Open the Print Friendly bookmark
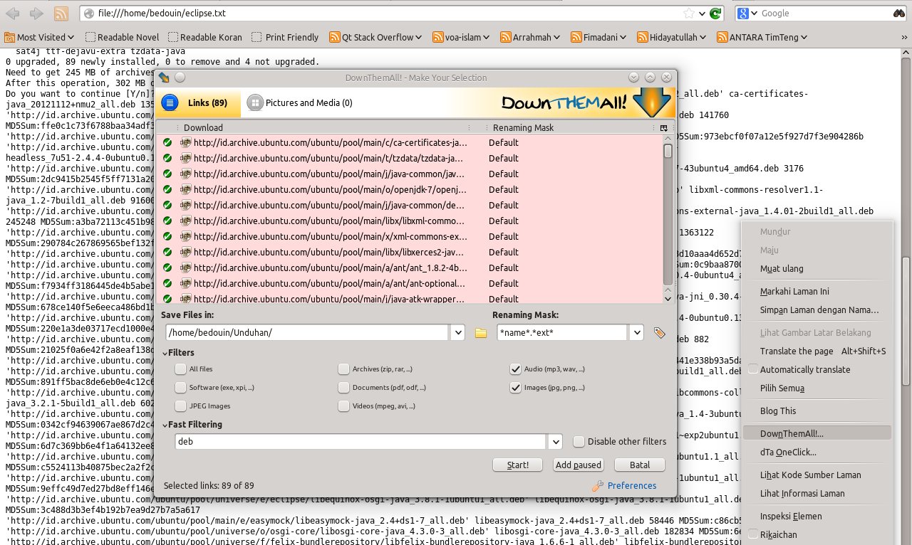This screenshot has height=545, width=912. coord(285,37)
